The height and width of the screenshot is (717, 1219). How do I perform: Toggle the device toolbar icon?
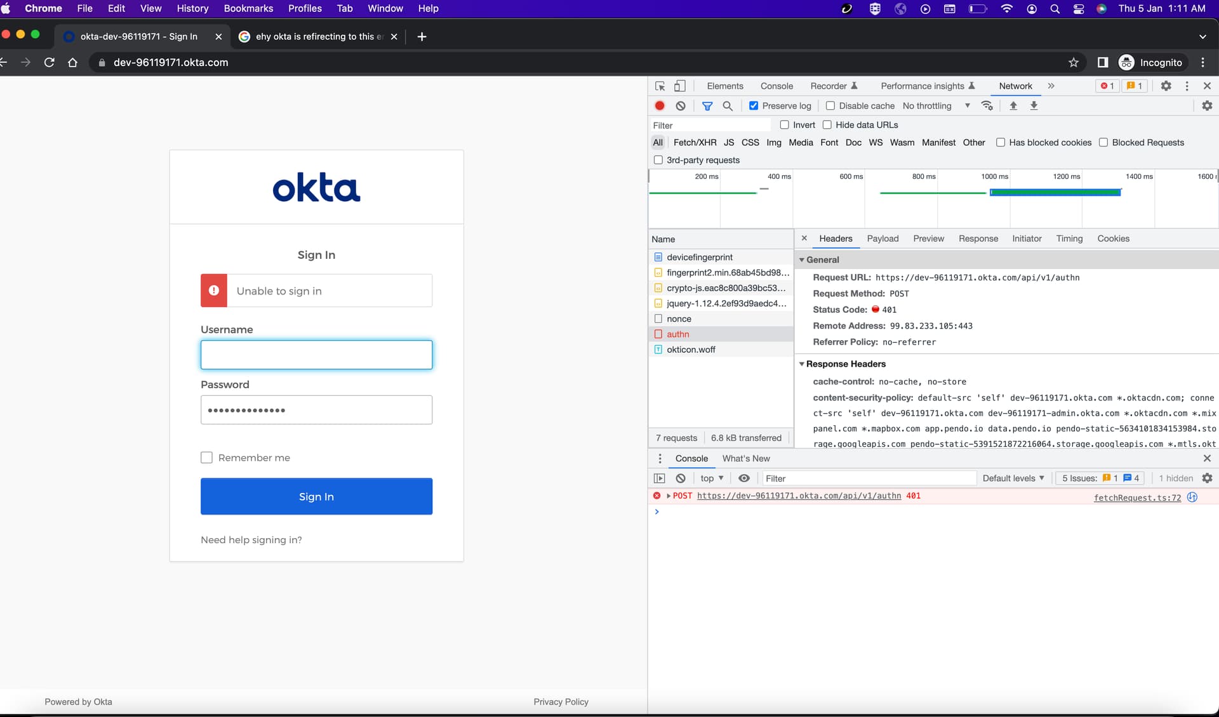tap(680, 86)
